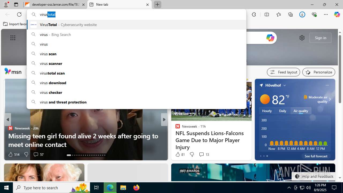Image resolution: width=343 pixels, height=193 pixels.
Task: Open the Favorites star icon
Action: pos(279,14)
